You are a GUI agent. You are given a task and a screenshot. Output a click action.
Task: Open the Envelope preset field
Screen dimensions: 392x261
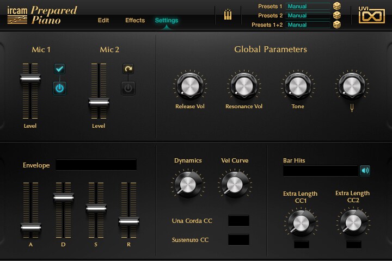coord(96,165)
